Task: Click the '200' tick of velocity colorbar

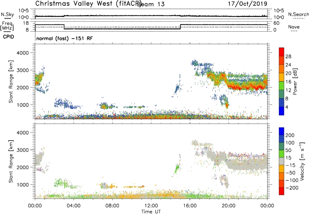Action: 290,135
